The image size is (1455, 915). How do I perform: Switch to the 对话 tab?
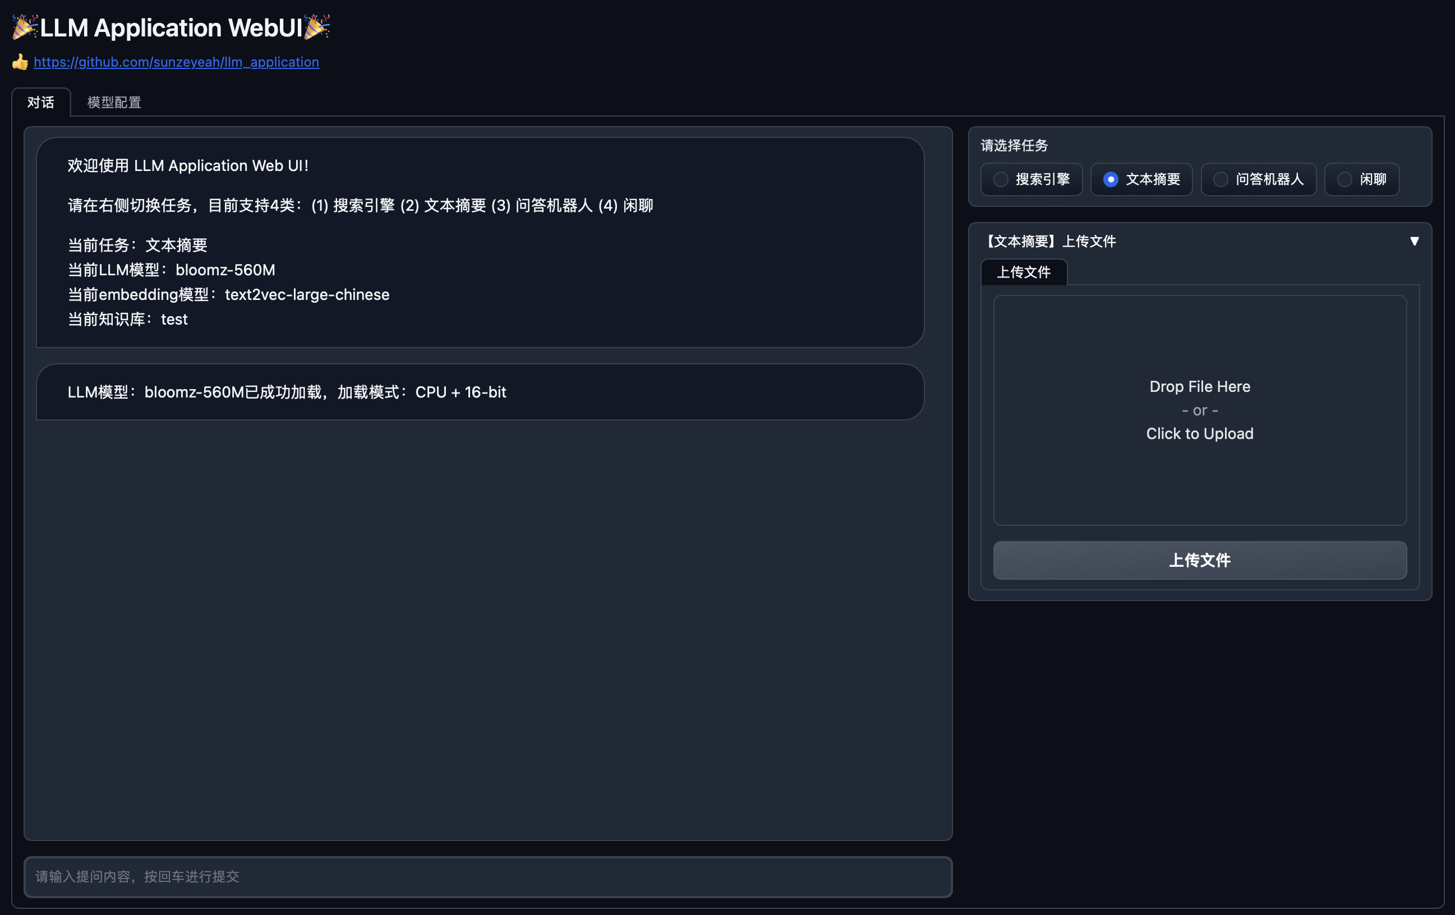40,102
